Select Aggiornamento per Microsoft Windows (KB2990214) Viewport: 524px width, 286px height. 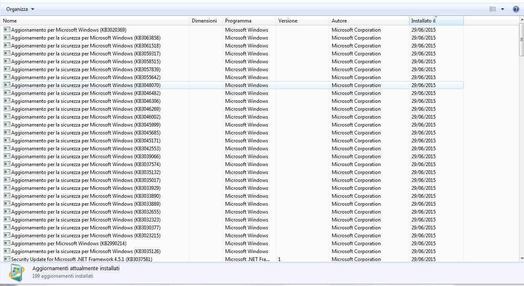point(69,244)
